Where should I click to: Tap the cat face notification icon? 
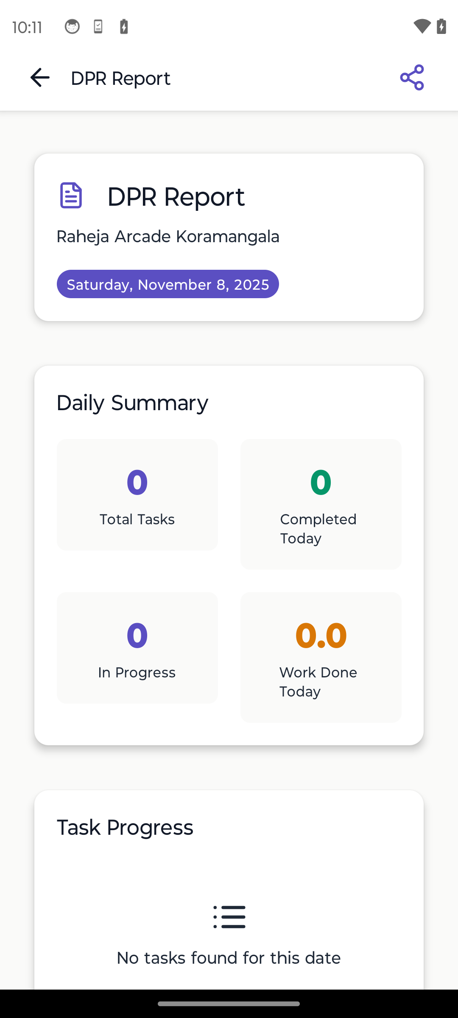click(72, 27)
